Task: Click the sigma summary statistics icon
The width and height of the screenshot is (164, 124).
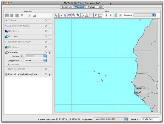Action: pos(29,15)
